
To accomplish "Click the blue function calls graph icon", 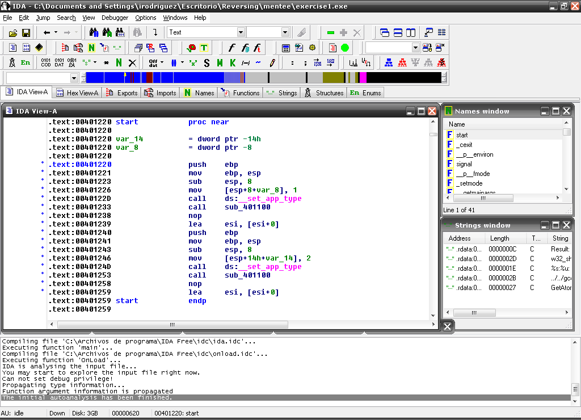I will point(389,62).
